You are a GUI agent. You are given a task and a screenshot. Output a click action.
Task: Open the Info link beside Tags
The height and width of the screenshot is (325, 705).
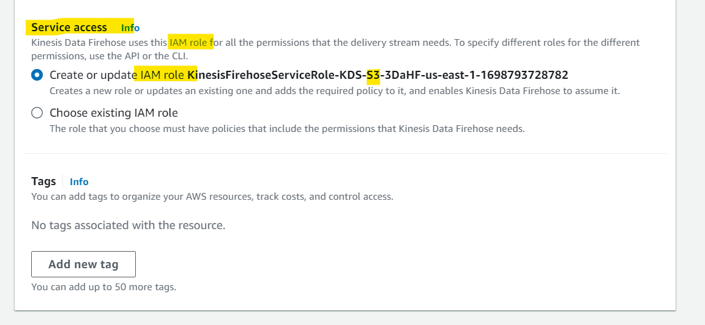coord(79,182)
